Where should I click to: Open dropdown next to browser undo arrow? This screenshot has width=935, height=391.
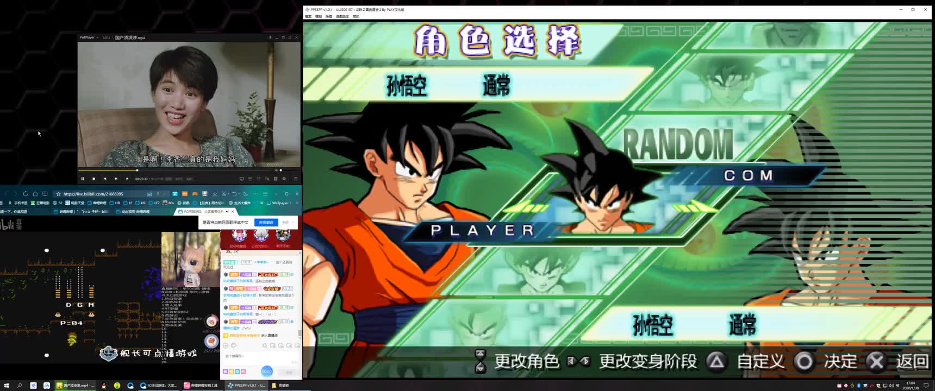pos(239,194)
